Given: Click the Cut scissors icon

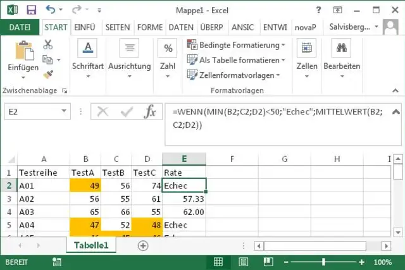Looking at the screenshot, I should click(48, 45).
